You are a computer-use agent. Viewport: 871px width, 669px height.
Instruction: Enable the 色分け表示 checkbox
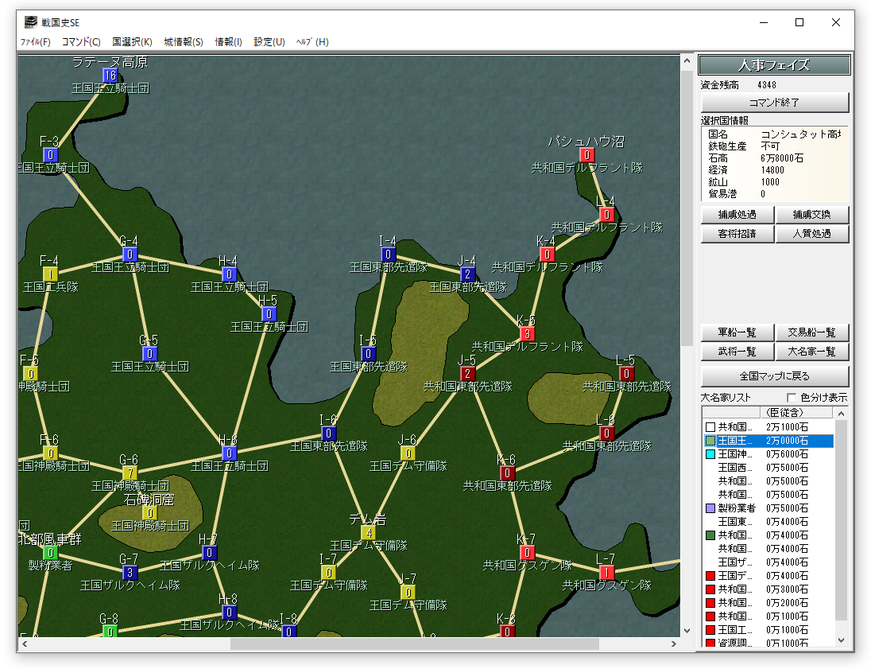(791, 398)
